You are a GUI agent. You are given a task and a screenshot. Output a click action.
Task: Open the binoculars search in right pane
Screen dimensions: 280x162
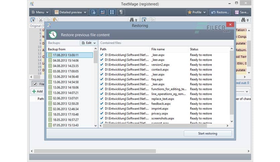tap(245, 20)
